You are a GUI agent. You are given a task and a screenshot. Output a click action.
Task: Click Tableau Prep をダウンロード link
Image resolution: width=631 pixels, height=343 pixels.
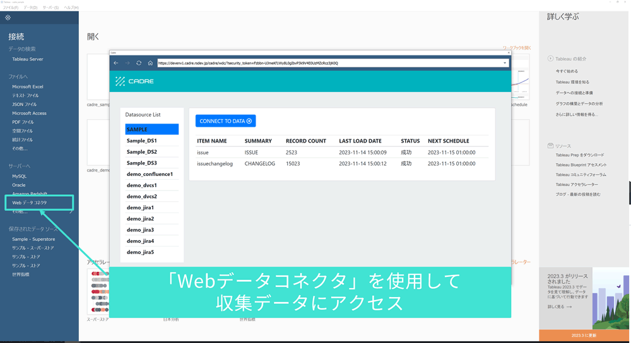(580, 155)
